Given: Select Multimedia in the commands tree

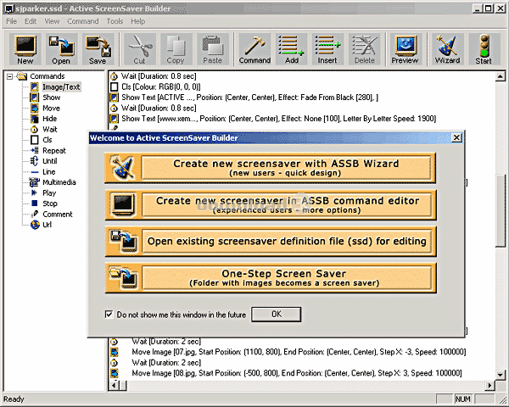Looking at the screenshot, I should (59, 182).
